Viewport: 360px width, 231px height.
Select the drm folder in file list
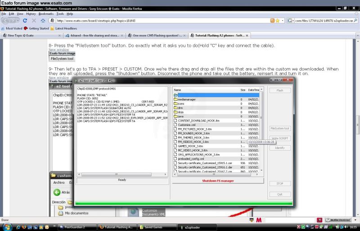(216, 108)
